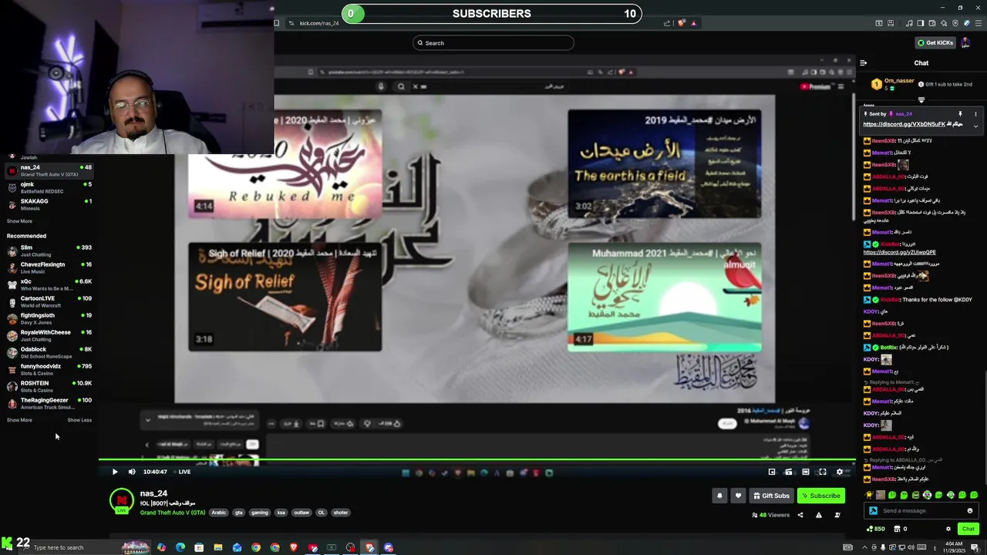Select the gaming tag chip

[260, 513]
